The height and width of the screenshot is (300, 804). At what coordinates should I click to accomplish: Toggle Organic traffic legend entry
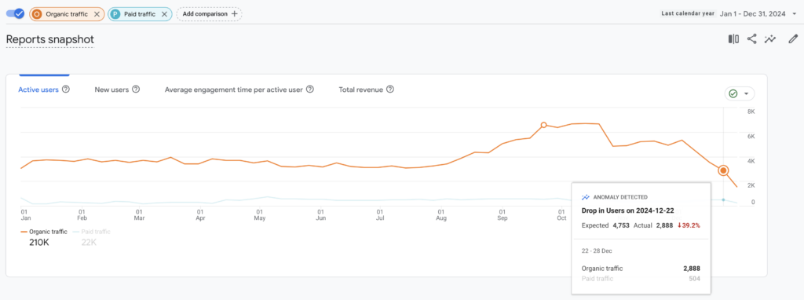[x=44, y=232]
